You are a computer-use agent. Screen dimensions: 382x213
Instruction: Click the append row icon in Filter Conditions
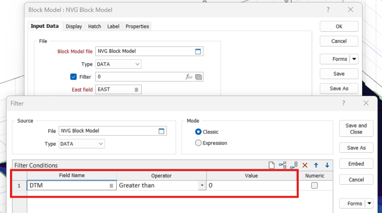click(x=294, y=165)
